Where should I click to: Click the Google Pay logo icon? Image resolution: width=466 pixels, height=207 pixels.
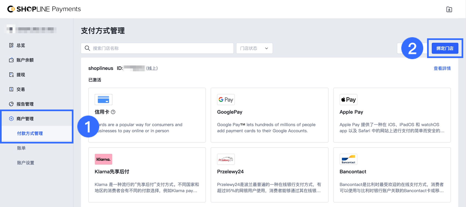[x=226, y=100]
